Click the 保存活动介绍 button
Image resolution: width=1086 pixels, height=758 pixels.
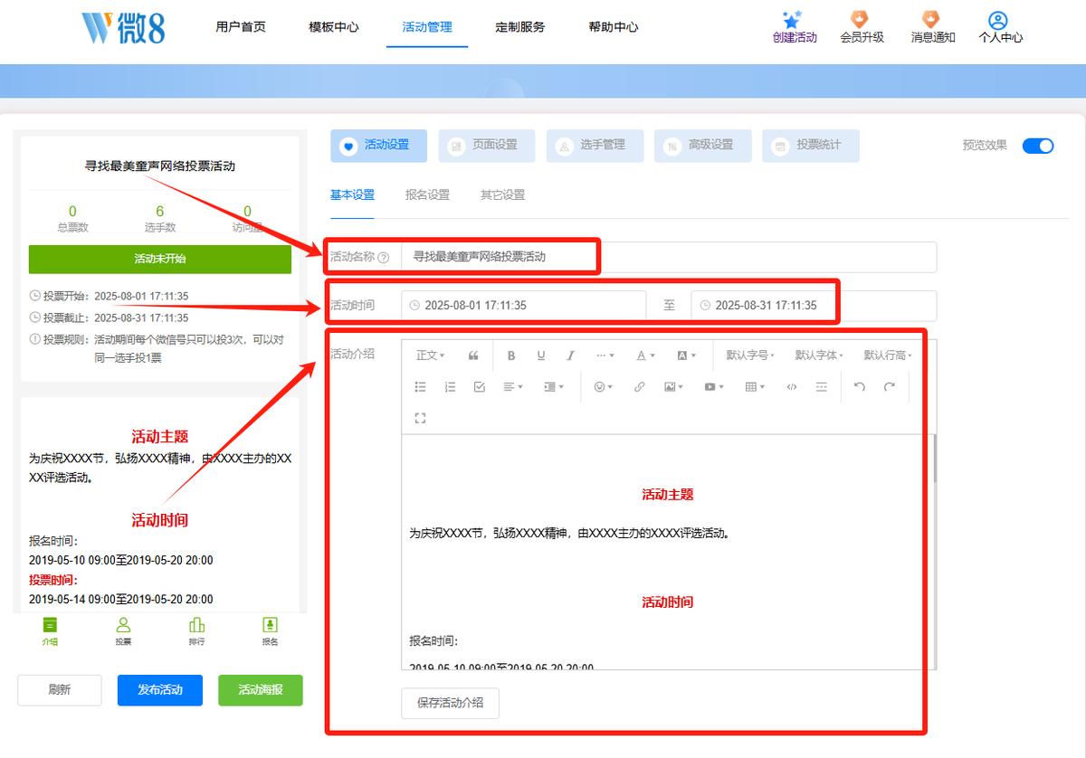point(450,703)
